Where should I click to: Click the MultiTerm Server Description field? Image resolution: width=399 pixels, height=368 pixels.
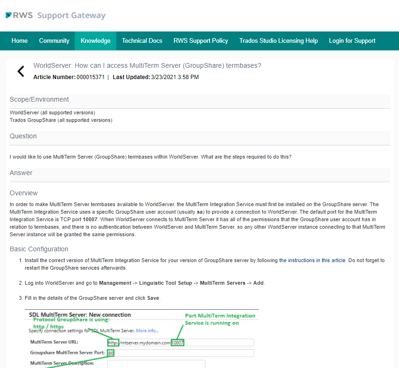click(156, 364)
